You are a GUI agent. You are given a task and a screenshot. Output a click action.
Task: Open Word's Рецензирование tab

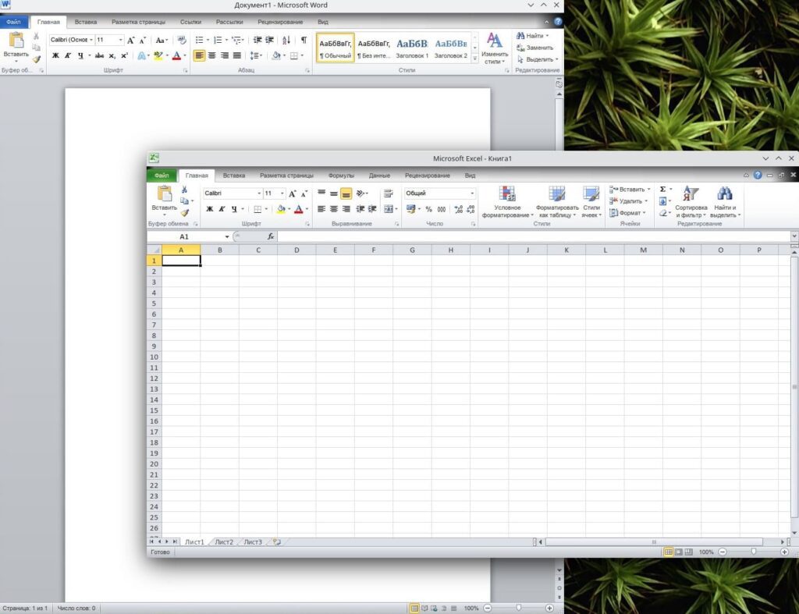pyautogui.click(x=280, y=22)
